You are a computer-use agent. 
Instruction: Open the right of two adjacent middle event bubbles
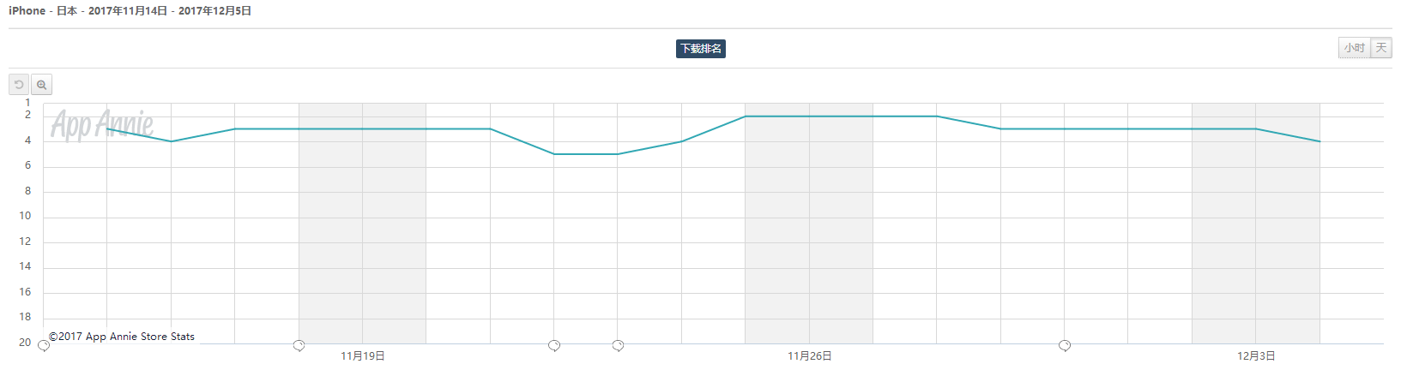(x=618, y=345)
